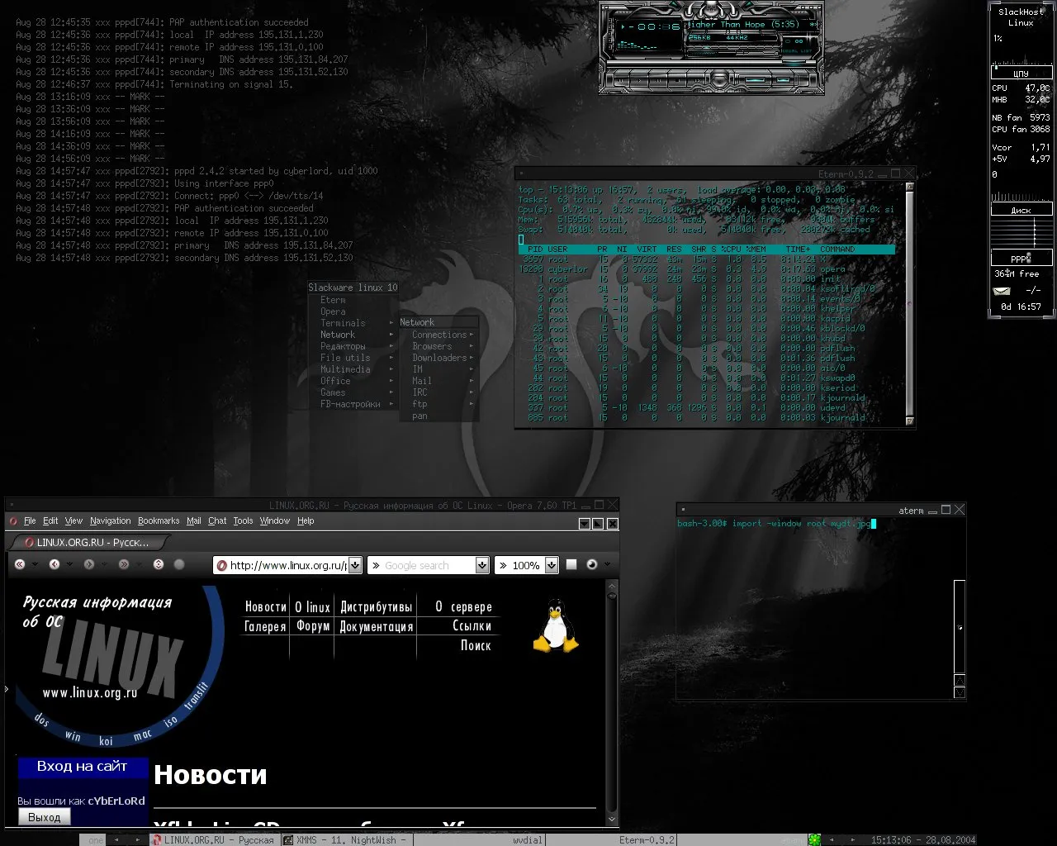Click the Tux penguin image on linux.org.ru
Image resolution: width=1057 pixels, height=846 pixels.
click(556, 625)
